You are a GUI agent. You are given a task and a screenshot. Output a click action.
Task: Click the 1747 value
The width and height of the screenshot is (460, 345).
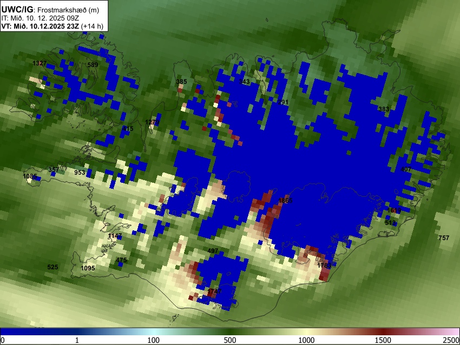coord(214,291)
